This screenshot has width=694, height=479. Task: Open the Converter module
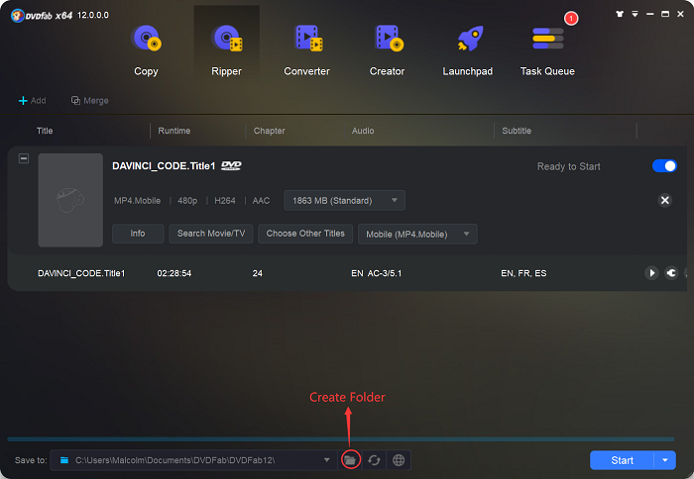click(x=306, y=50)
